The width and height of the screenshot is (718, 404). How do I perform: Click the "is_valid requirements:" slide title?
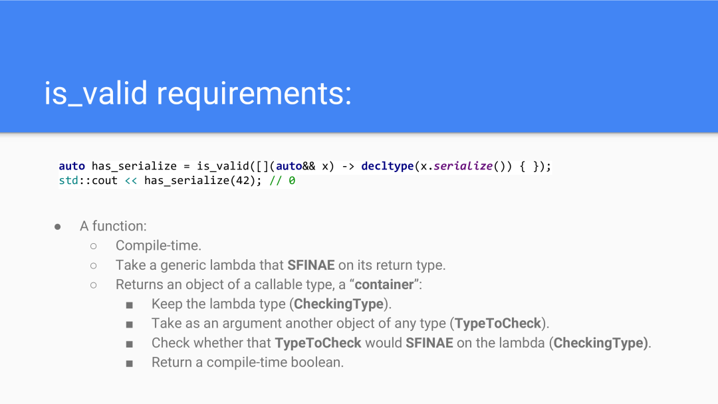(x=197, y=93)
